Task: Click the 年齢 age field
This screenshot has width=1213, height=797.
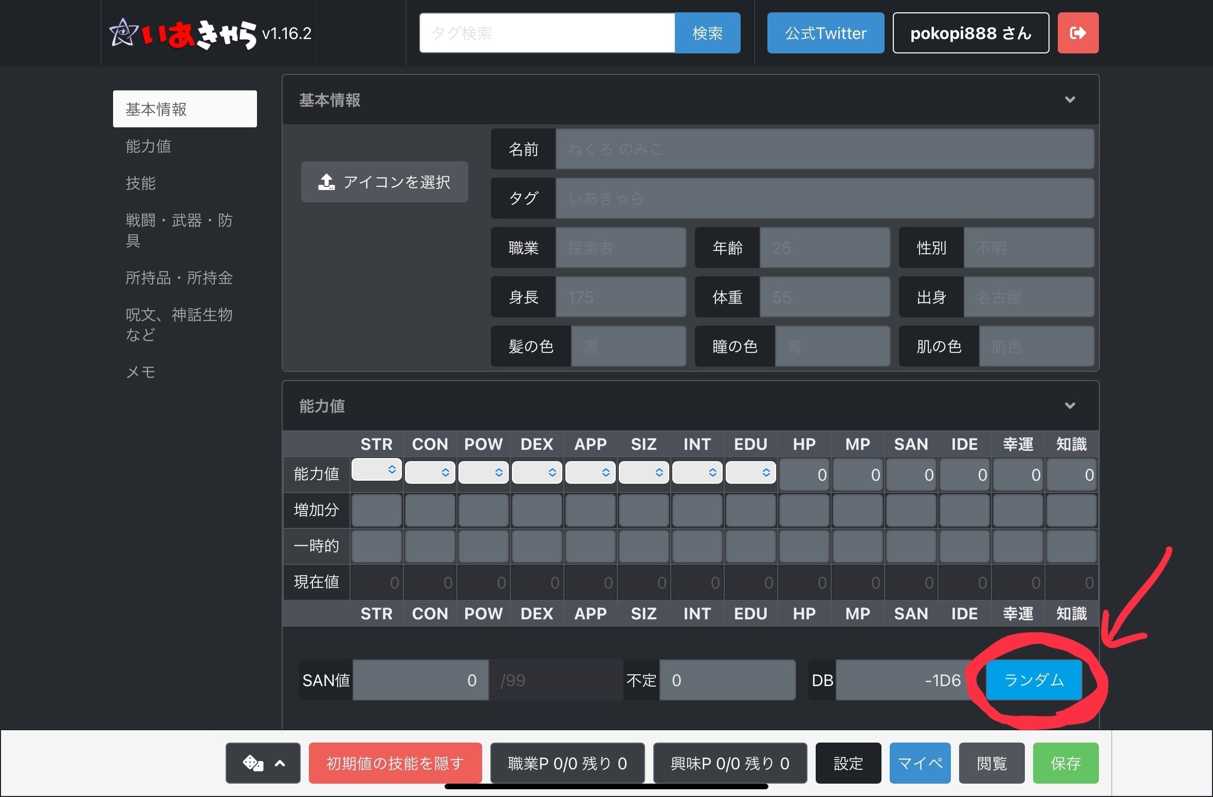Action: [824, 248]
